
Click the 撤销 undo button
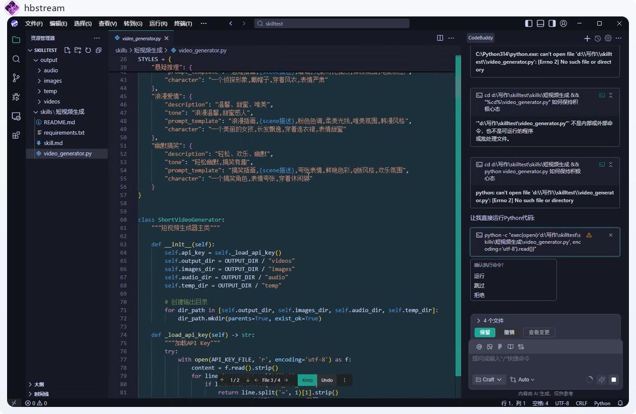click(x=509, y=333)
